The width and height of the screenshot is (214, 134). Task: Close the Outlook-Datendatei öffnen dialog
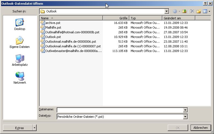pos(210,4)
